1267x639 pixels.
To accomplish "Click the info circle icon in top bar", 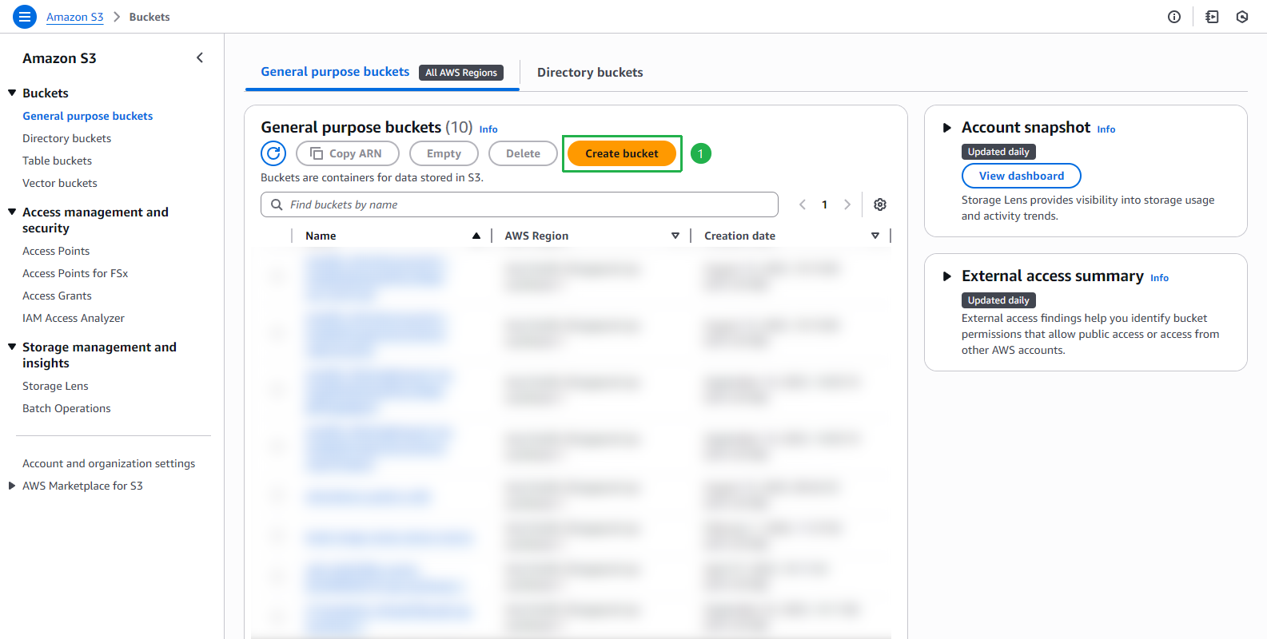I will click(x=1174, y=17).
